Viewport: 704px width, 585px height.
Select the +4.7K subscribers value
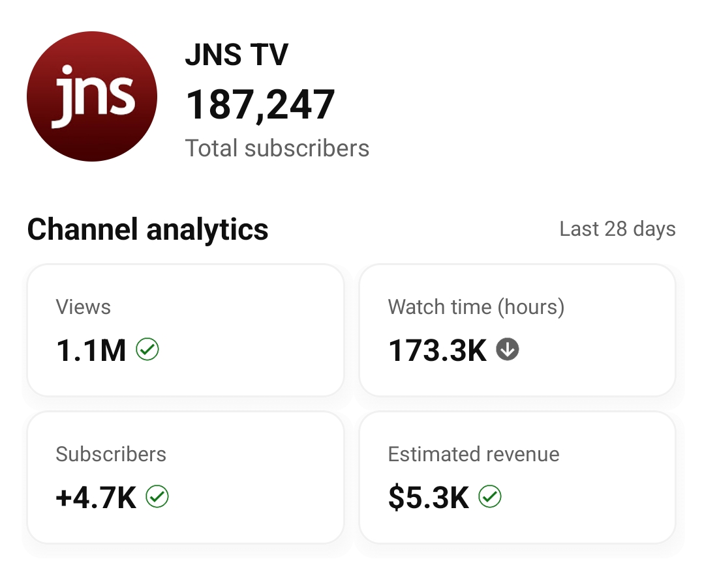pos(96,498)
